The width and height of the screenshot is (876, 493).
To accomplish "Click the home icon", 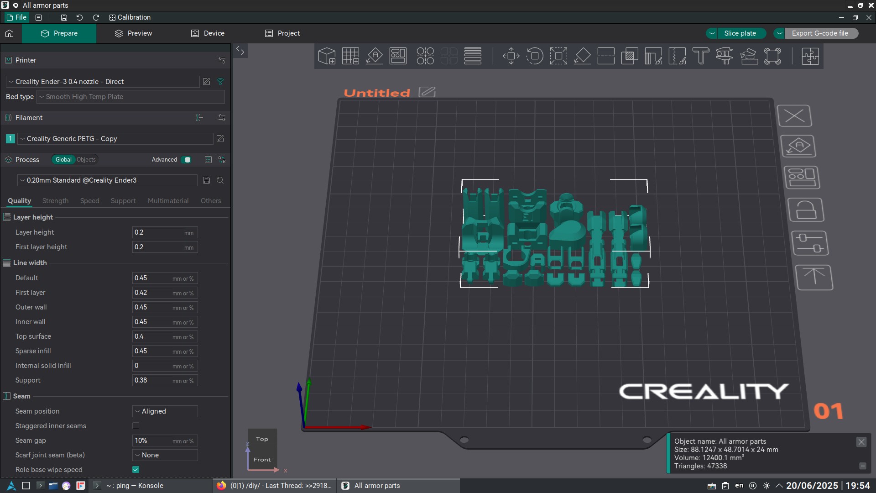I will click(x=10, y=33).
